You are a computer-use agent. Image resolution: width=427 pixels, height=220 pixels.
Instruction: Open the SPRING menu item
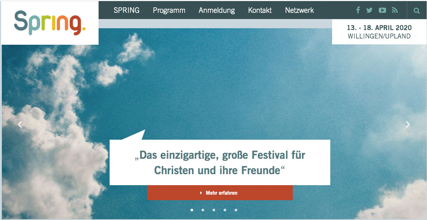[127, 10]
